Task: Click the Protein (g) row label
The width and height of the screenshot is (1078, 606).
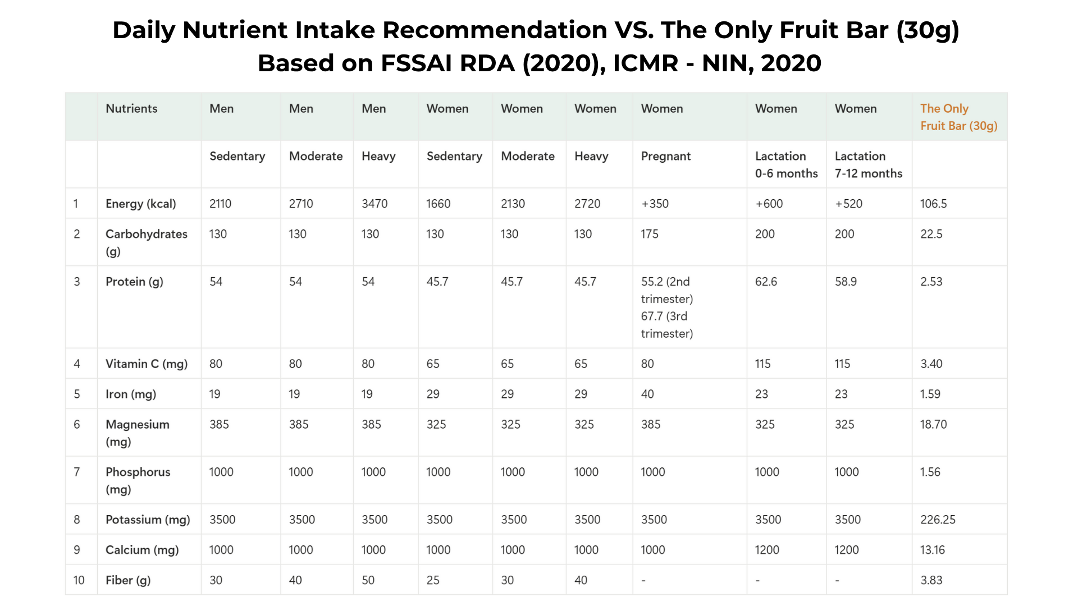Action: 134,282
